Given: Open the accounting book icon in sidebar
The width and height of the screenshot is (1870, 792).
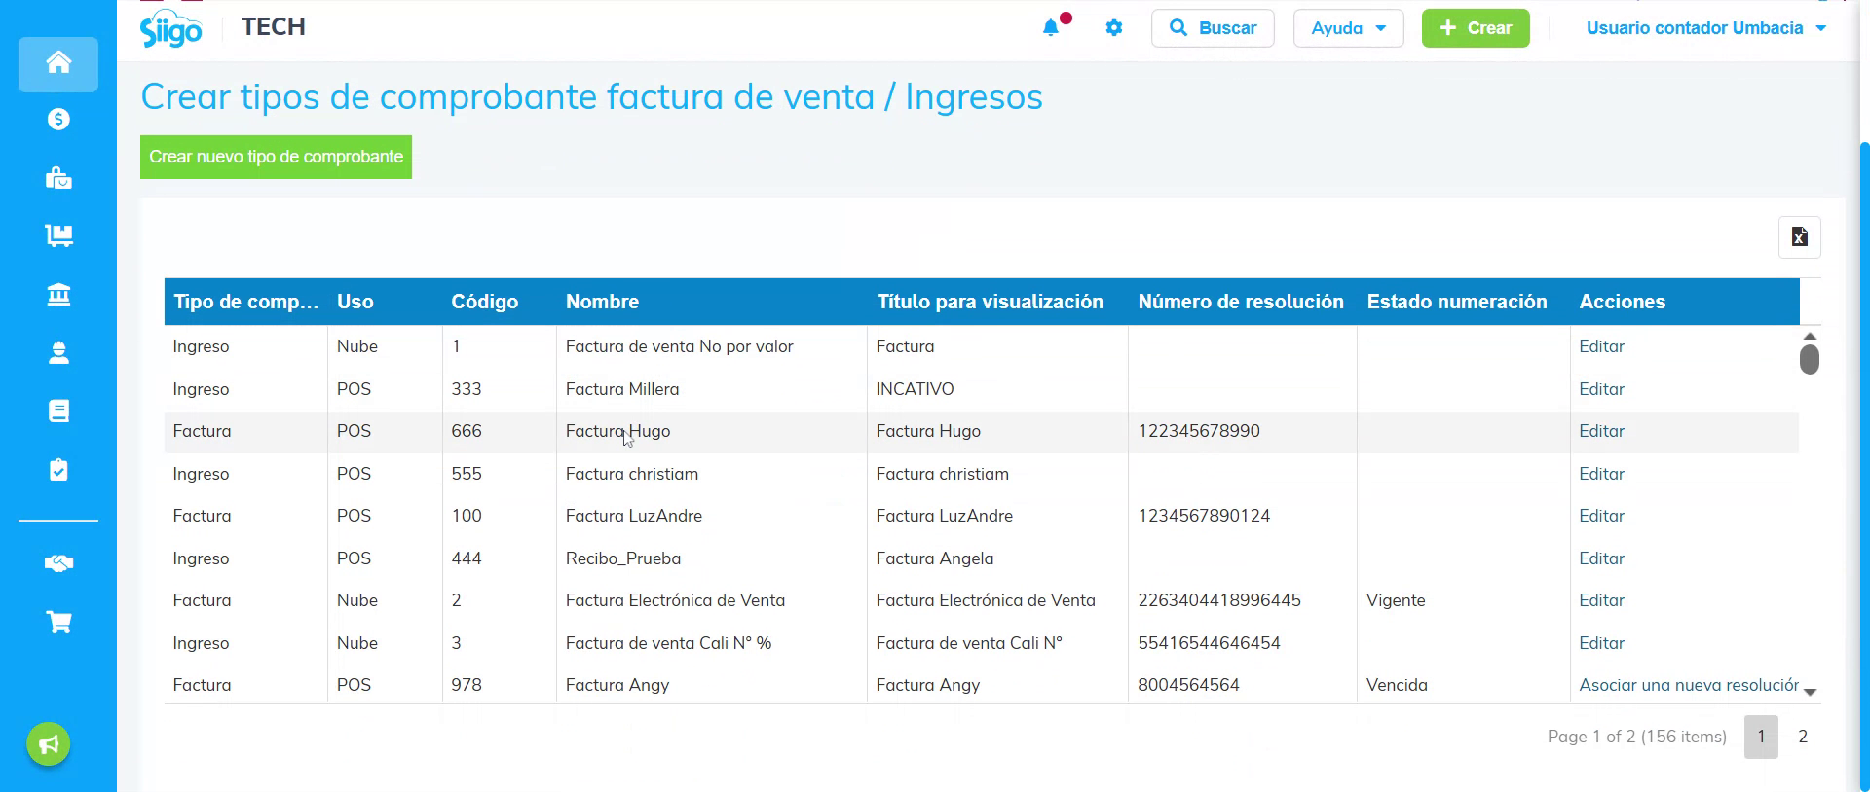Looking at the screenshot, I should 58,411.
